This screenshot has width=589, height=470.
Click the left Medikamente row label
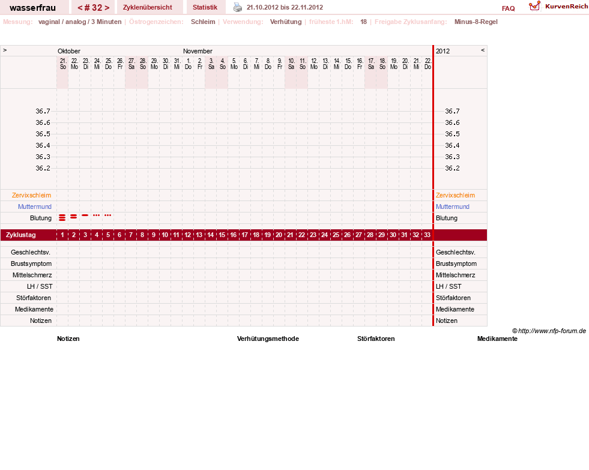(34, 309)
